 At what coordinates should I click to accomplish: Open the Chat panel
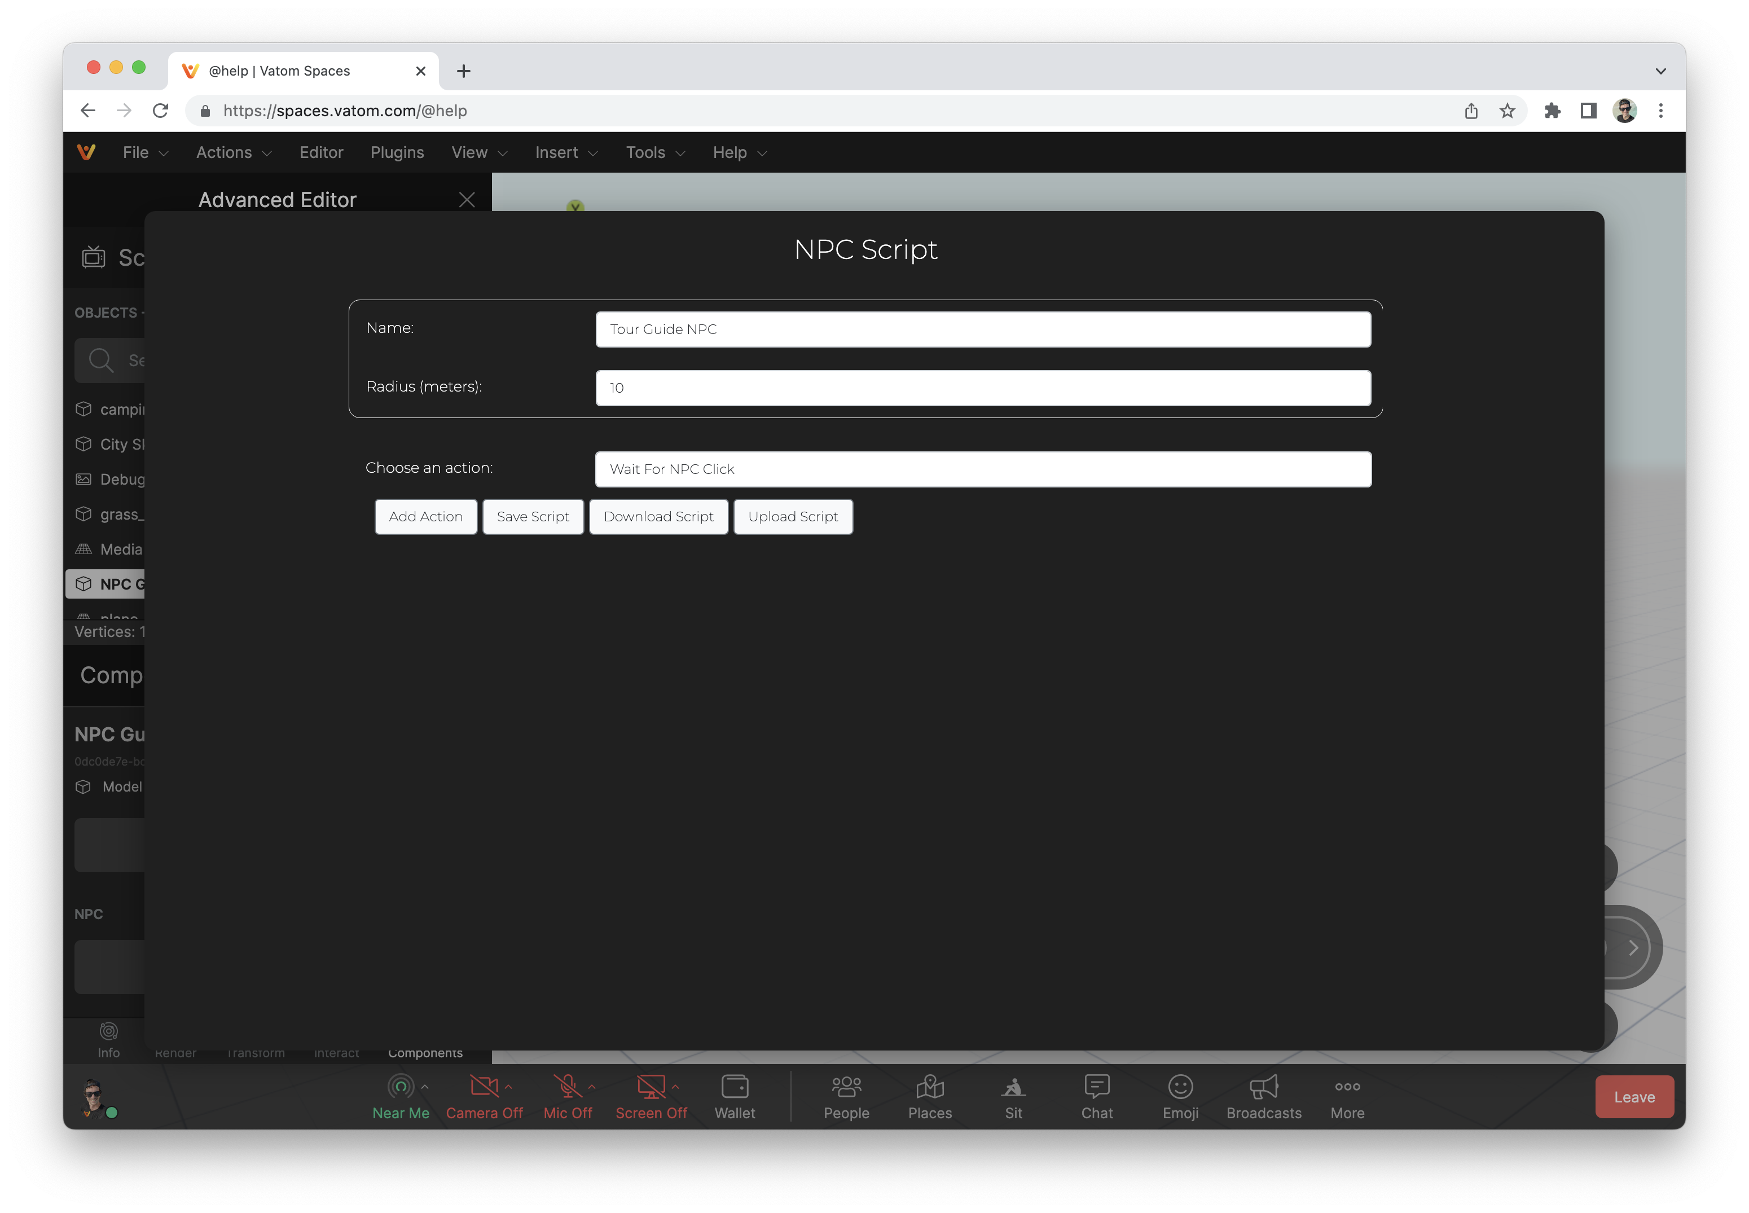pos(1097,1097)
